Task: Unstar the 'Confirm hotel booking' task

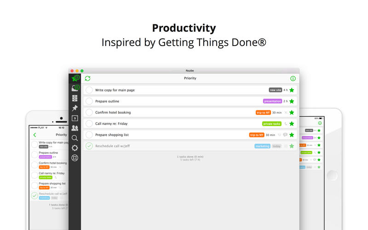Action: click(292, 112)
